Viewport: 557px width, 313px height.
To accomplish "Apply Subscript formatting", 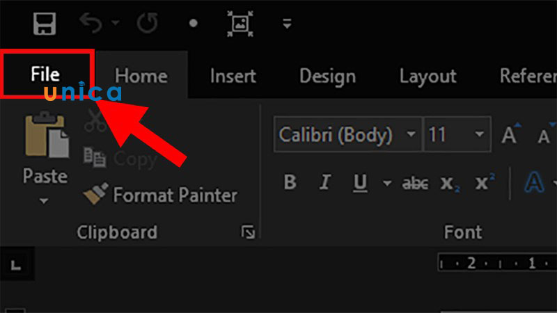I will (x=448, y=183).
